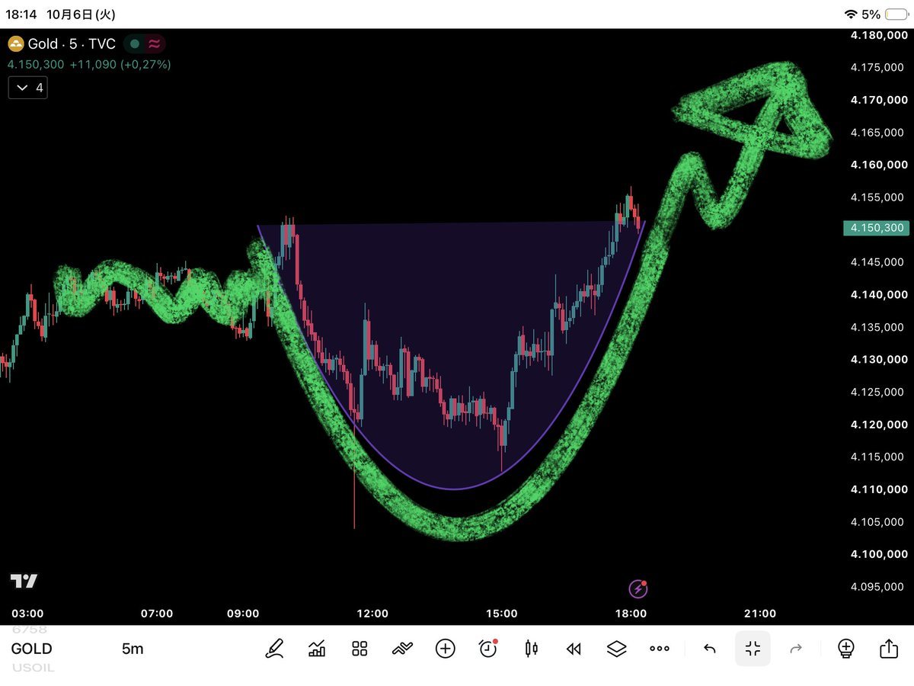Open the alert clock icon
This screenshot has height=686, width=914.
[487, 649]
